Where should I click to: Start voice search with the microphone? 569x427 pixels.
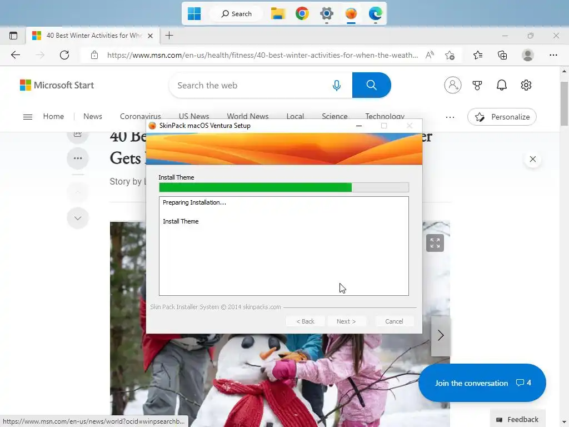pos(336,85)
